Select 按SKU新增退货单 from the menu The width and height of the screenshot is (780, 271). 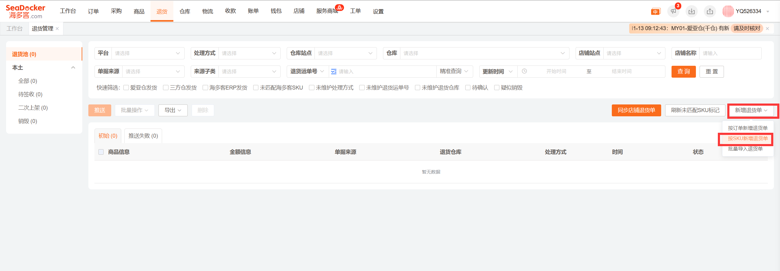click(x=748, y=139)
